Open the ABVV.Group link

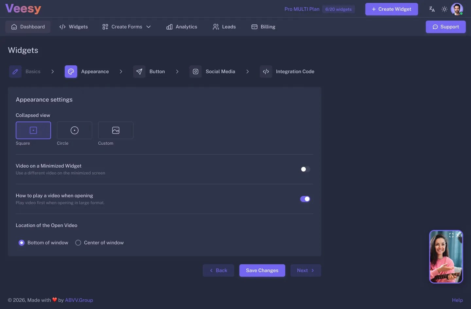click(79, 300)
